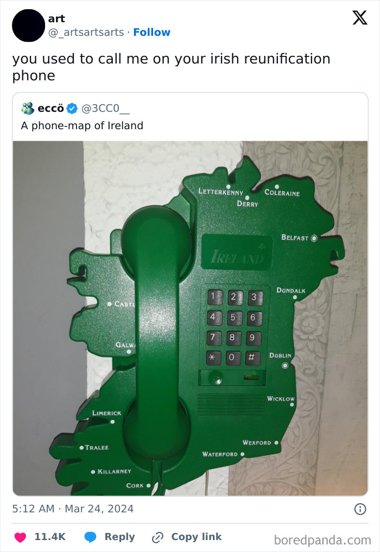This screenshot has height=552, width=380.
Task: Click the display name art
Action: (58, 18)
